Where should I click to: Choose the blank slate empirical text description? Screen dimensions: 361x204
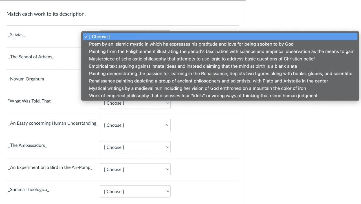tap(193, 66)
